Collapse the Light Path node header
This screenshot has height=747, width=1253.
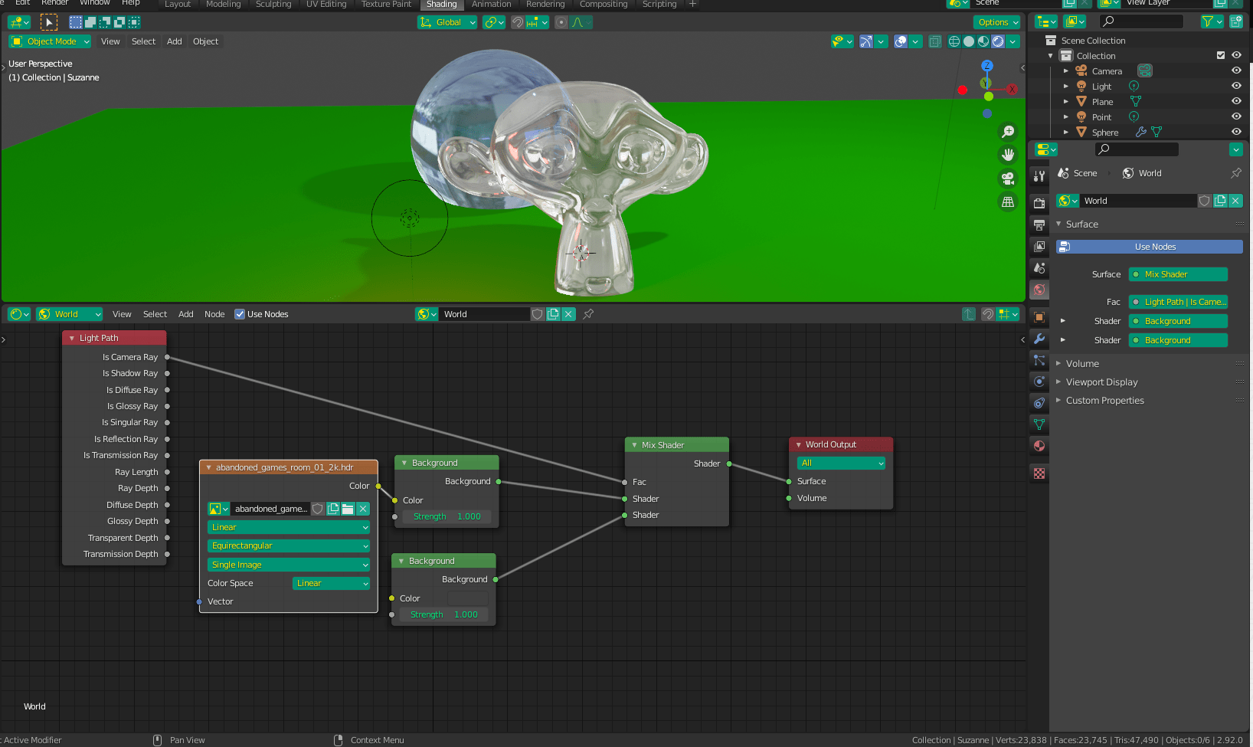pos(71,338)
